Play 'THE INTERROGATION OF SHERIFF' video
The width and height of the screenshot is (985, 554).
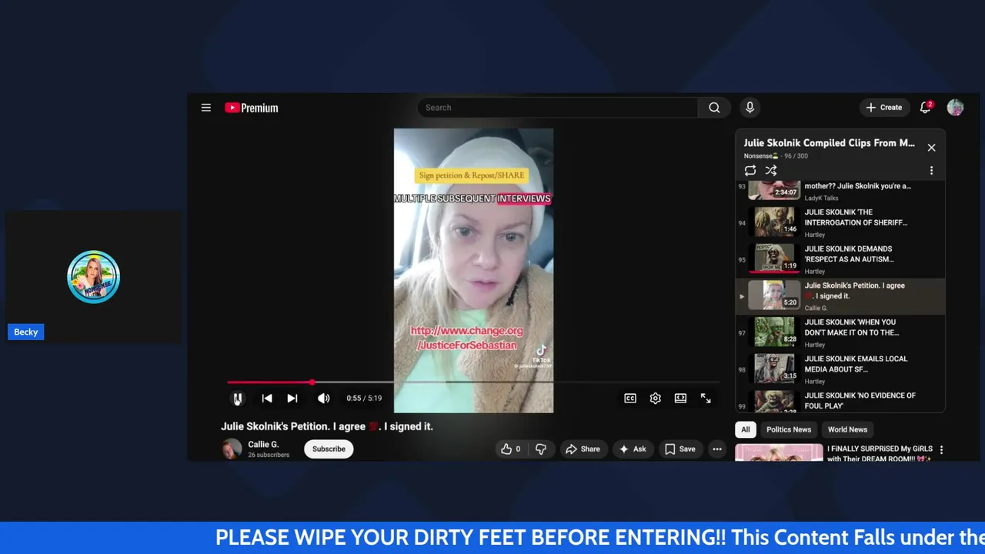pyautogui.click(x=840, y=223)
